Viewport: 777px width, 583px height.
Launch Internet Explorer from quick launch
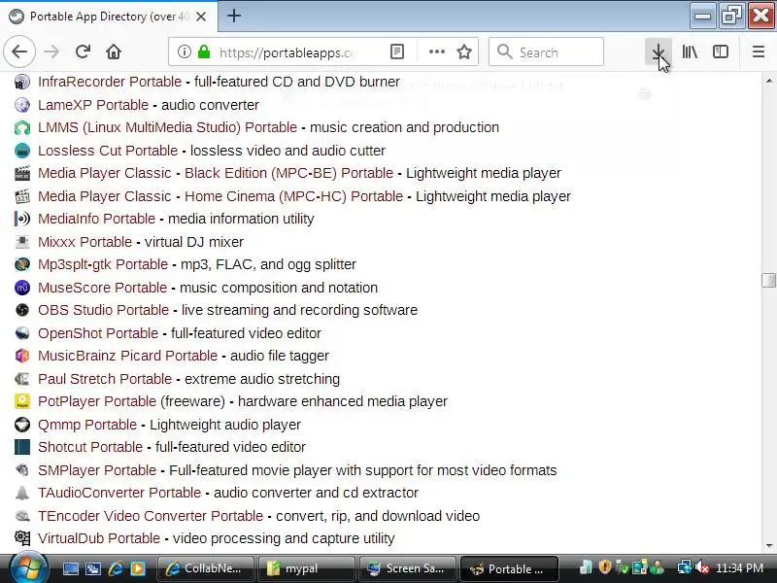[116, 568]
